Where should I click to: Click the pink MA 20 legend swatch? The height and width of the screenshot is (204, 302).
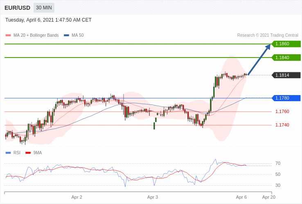(x=8, y=35)
